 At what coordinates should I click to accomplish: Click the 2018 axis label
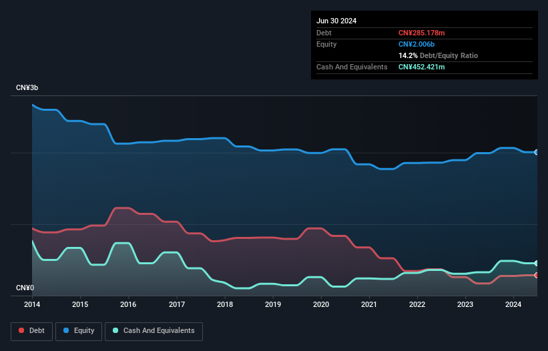click(x=225, y=304)
